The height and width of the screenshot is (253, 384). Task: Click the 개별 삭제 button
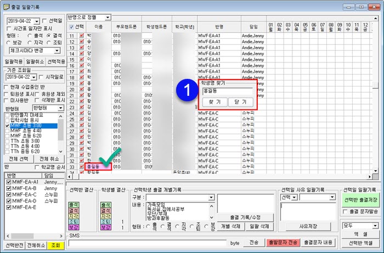click(x=230, y=226)
